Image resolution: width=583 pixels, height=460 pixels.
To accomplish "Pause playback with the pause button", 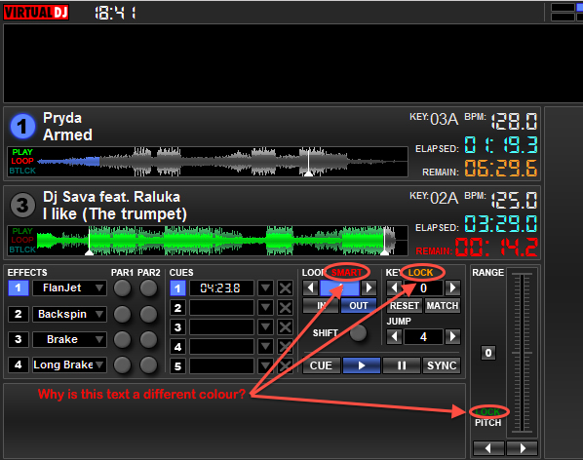I will [x=402, y=365].
